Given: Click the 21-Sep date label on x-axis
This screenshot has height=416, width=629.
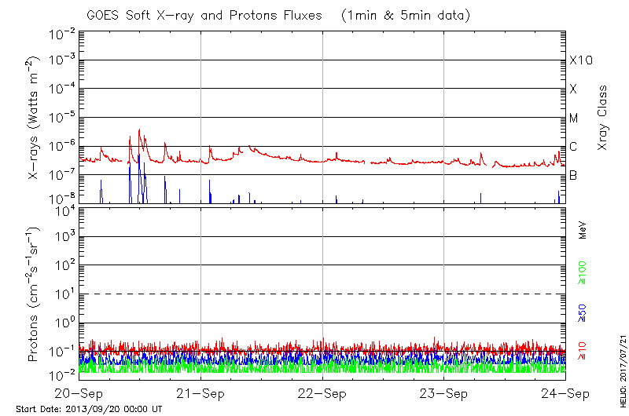Looking at the screenshot, I should point(201,394).
